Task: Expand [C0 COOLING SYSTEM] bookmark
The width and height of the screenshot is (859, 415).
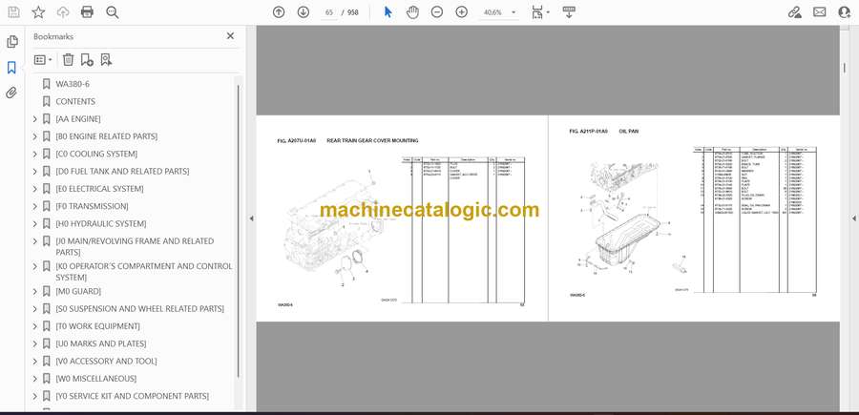Action: [x=35, y=154]
